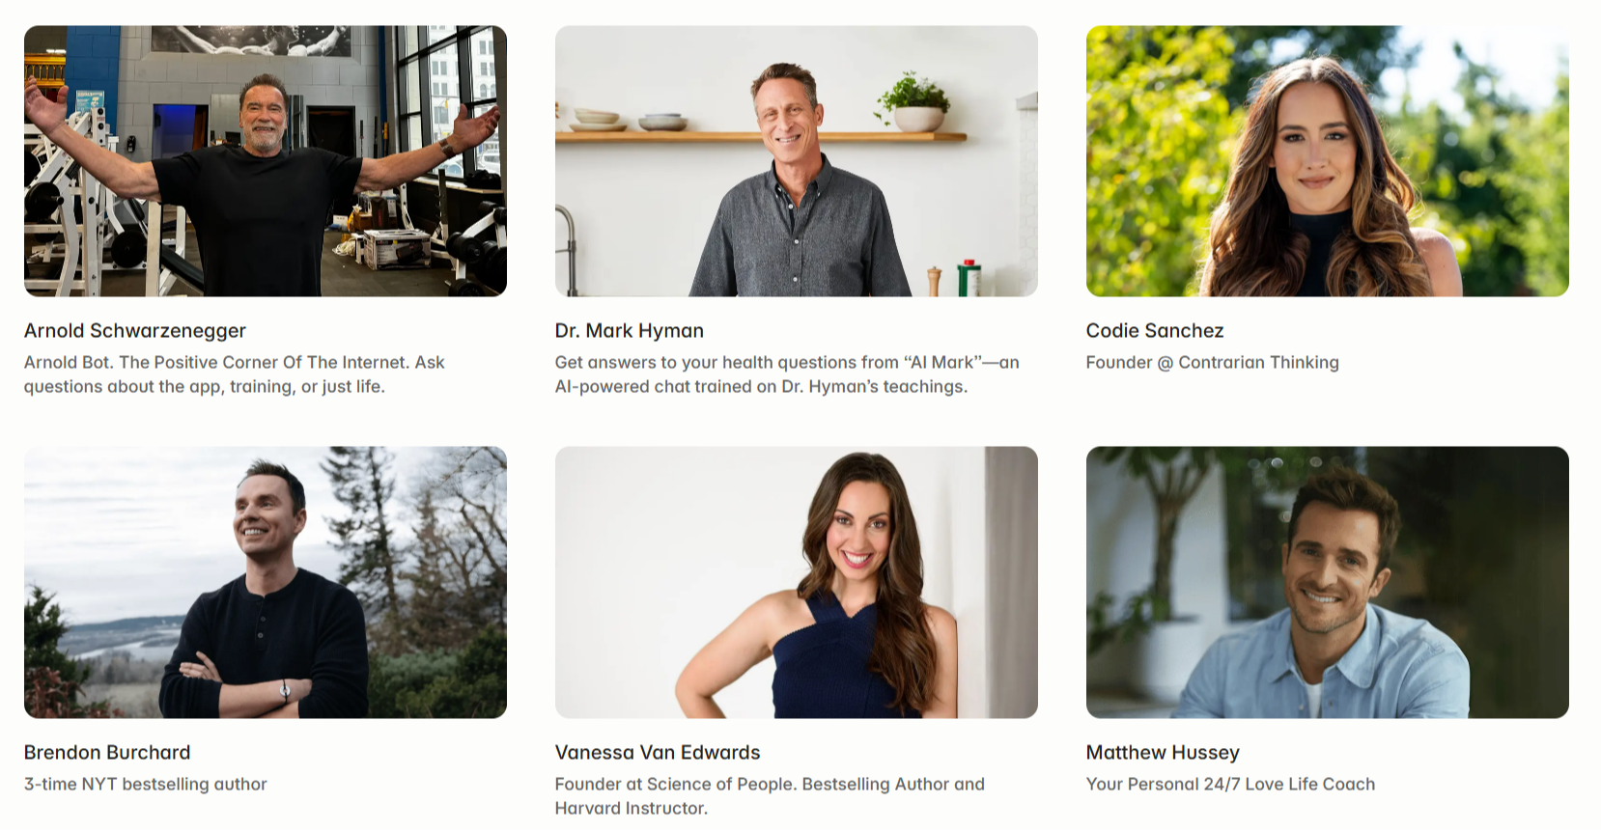
Task: Click the Arnold Schwarzenegger name heading
Action: 135,331
